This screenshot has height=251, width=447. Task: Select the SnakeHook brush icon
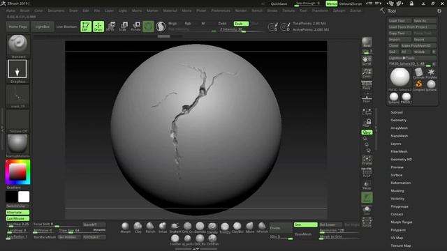tap(175, 228)
